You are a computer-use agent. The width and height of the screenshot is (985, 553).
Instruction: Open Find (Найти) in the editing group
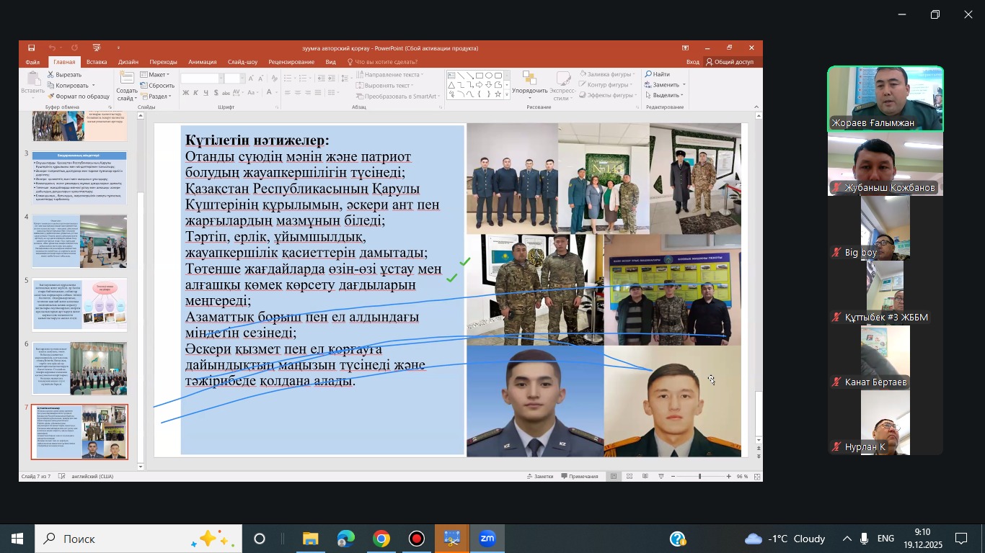coord(658,75)
